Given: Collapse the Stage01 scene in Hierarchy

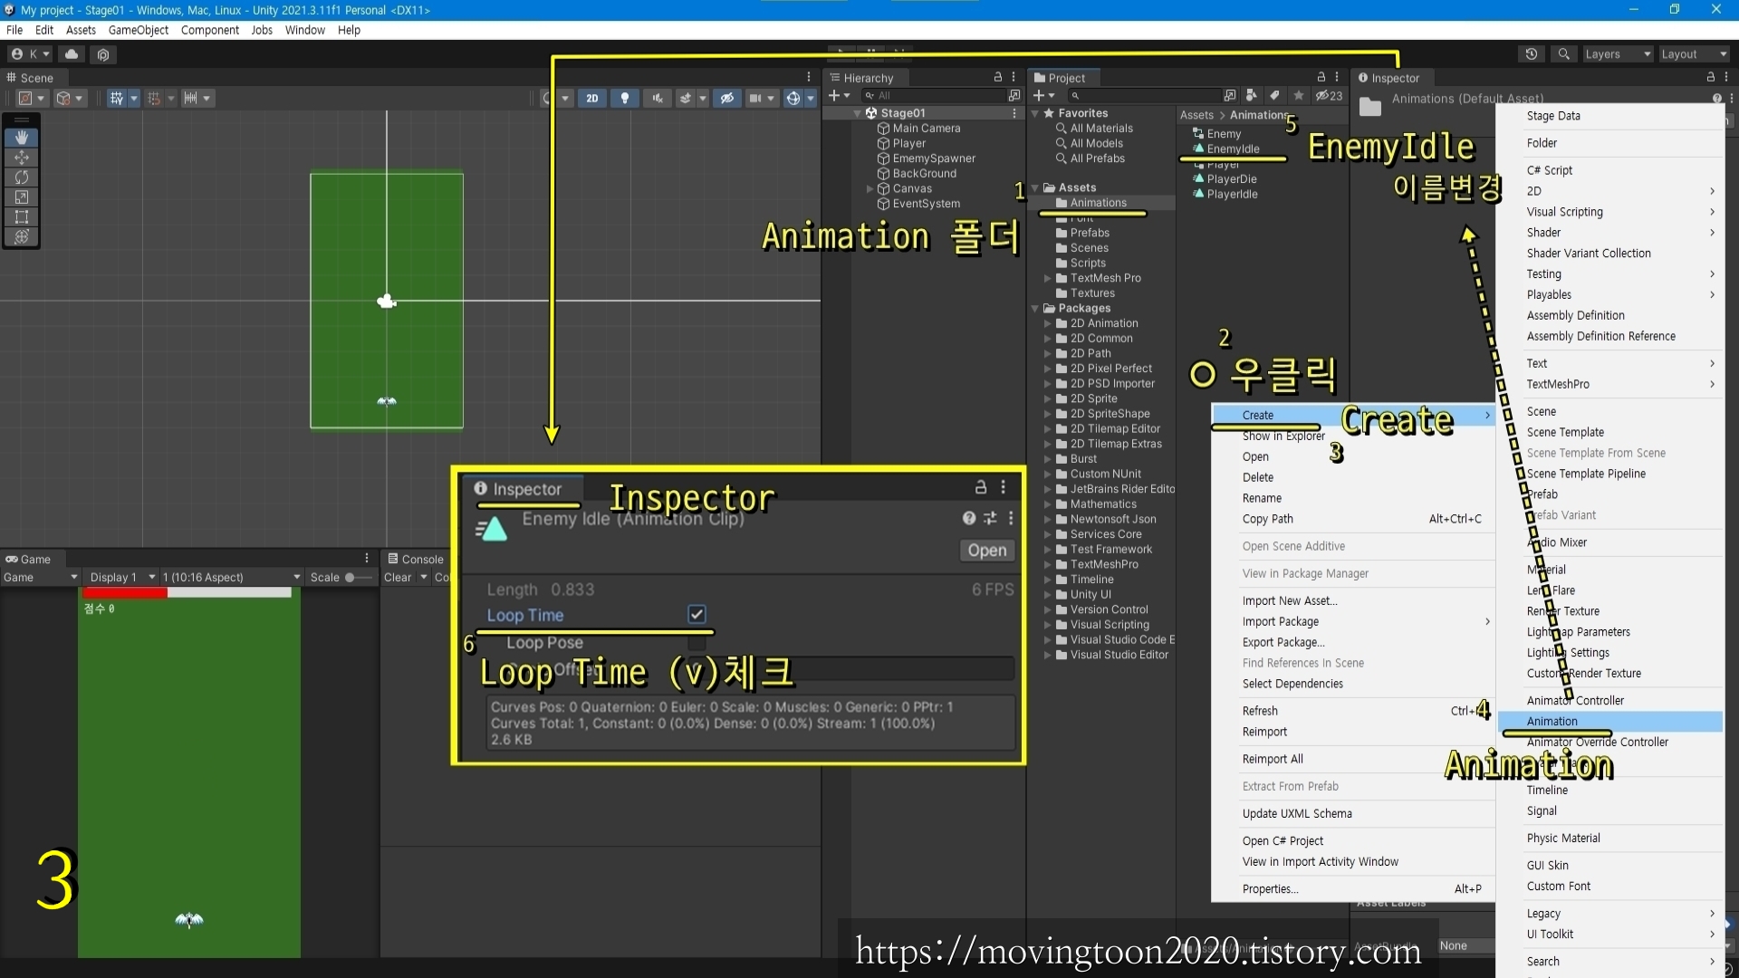Looking at the screenshot, I should tap(857, 113).
